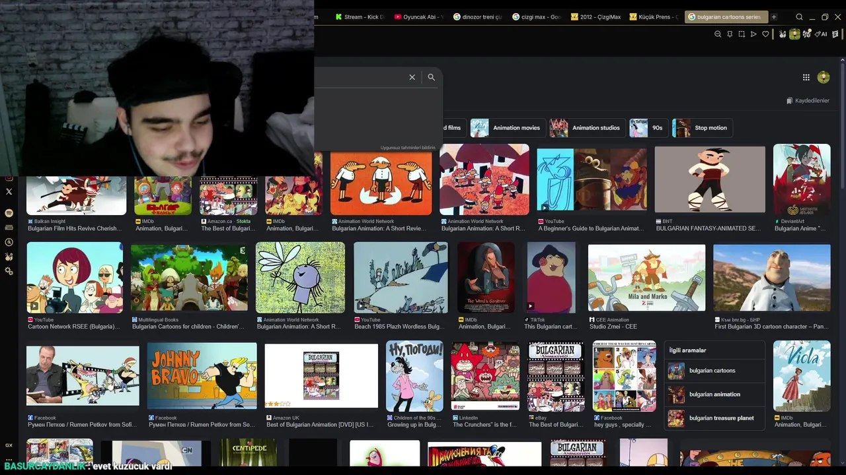Click in the Google search input field
The image size is (846, 475).
(359, 77)
